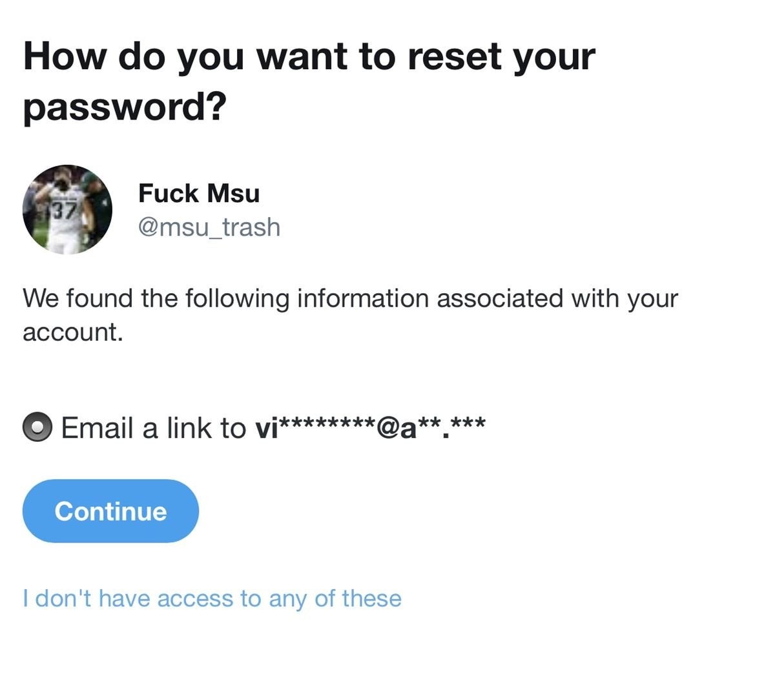Click the "We found the following information" text

click(x=350, y=315)
